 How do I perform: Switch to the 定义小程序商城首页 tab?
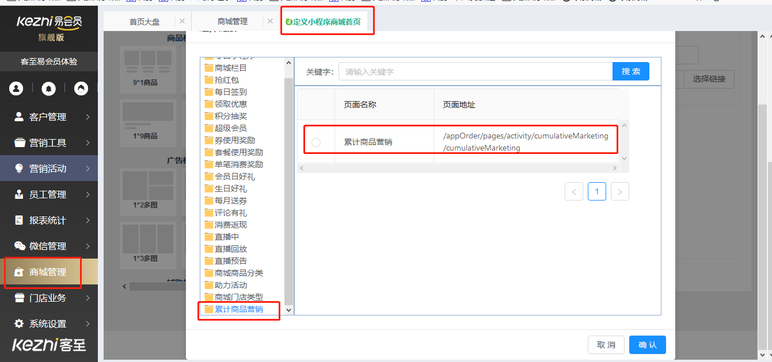tap(324, 22)
